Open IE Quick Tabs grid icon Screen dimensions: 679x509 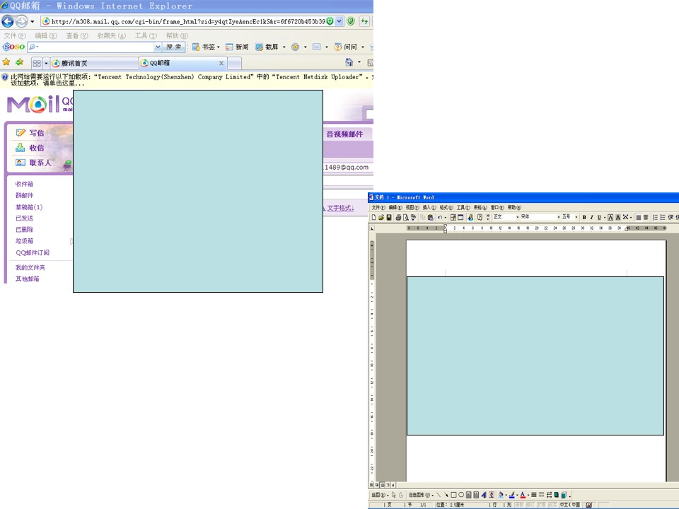[37, 63]
